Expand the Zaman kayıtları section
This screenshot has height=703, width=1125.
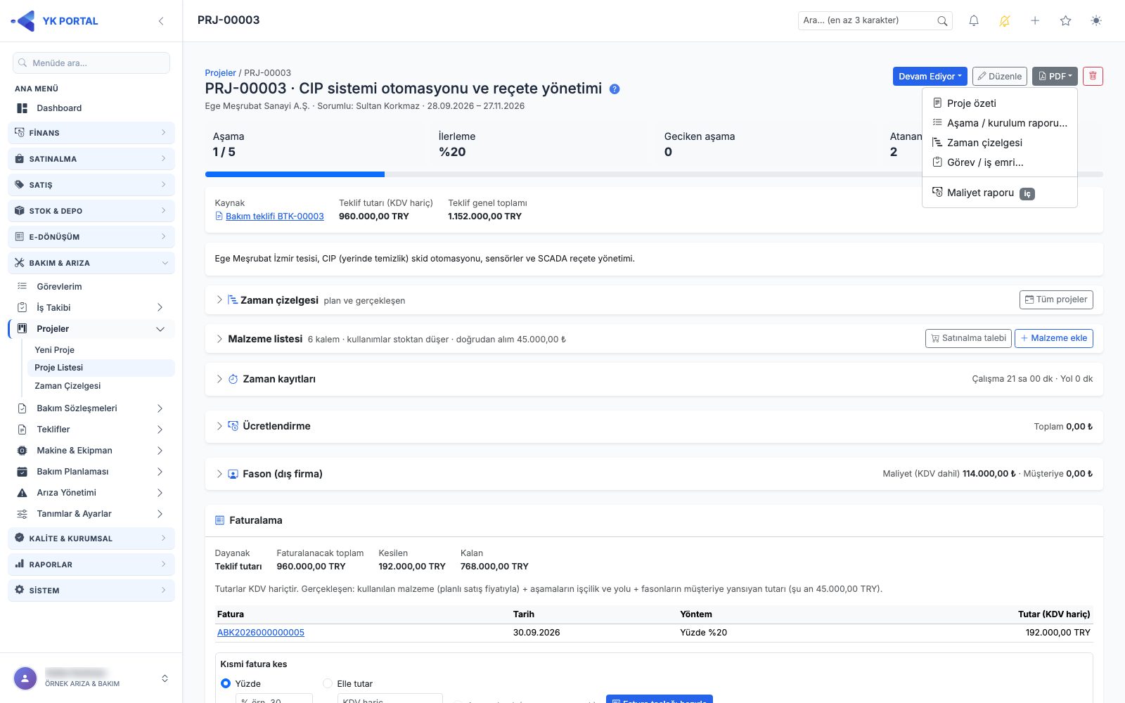tap(219, 379)
